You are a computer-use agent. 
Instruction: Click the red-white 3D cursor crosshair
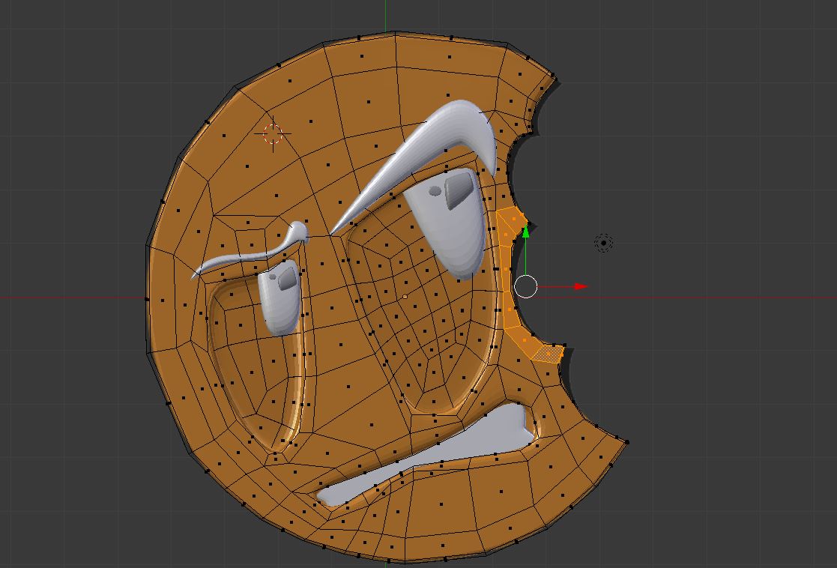pyautogui.click(x=273, y=134)
